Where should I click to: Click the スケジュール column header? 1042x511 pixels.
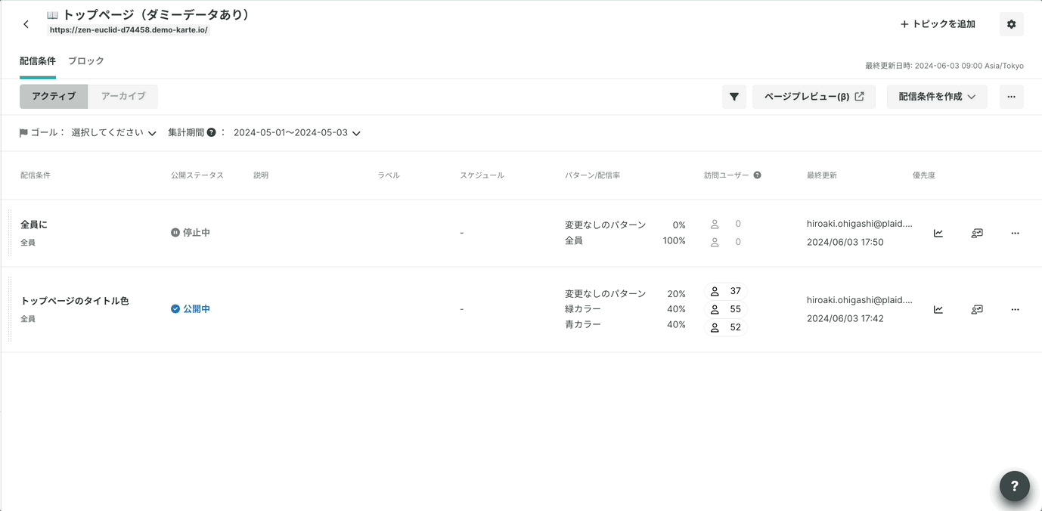(x=482, y=175)
